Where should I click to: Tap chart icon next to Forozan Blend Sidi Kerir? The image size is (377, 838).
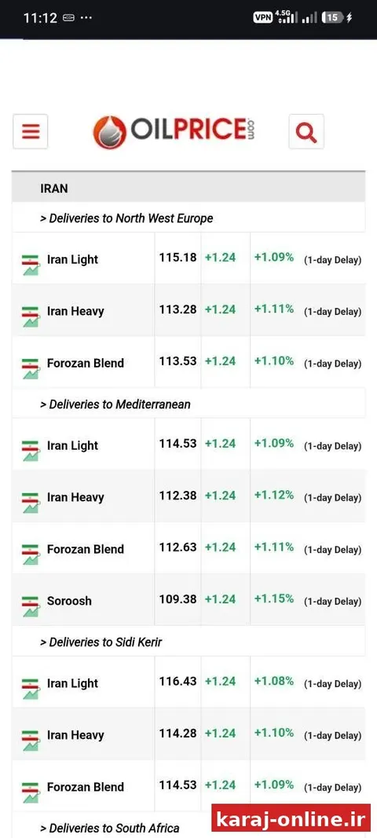pyautogui.click(x=31, y=792)
